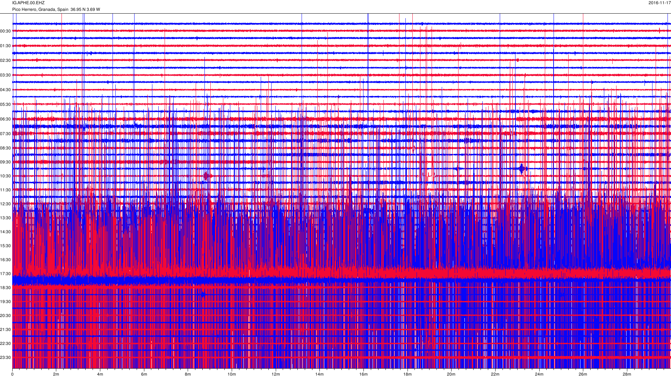This screenshot has height=377, width=671.
Task: Click the 07:30 time row label
Action: click(5, 134)
